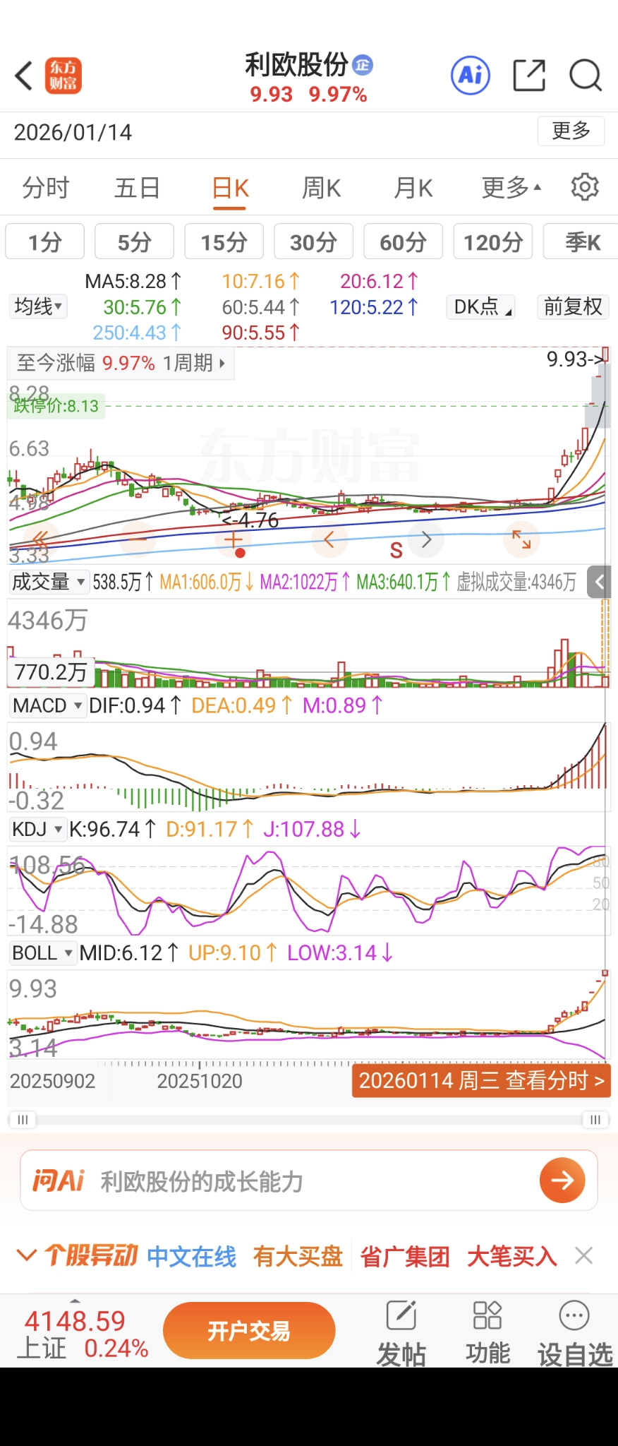Tap the 问Ai logo

click(x=58, y=1181)
